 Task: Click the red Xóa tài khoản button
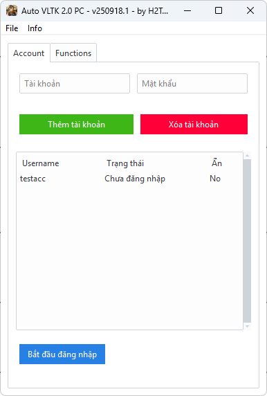[x=194, y=124]
